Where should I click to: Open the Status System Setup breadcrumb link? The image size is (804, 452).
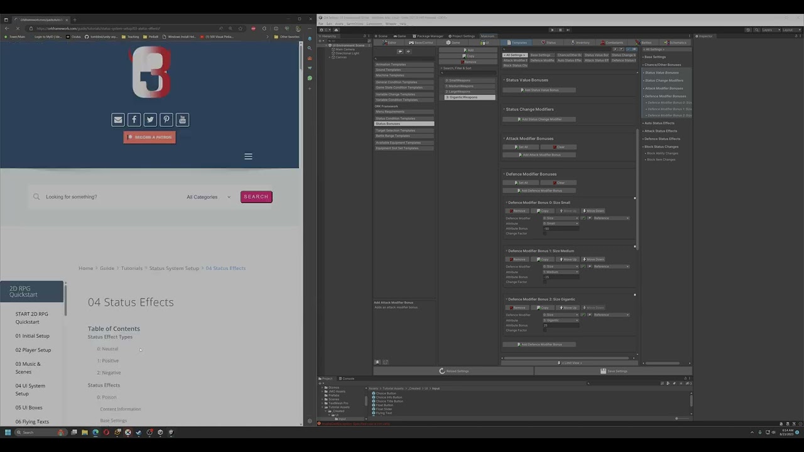174,268
